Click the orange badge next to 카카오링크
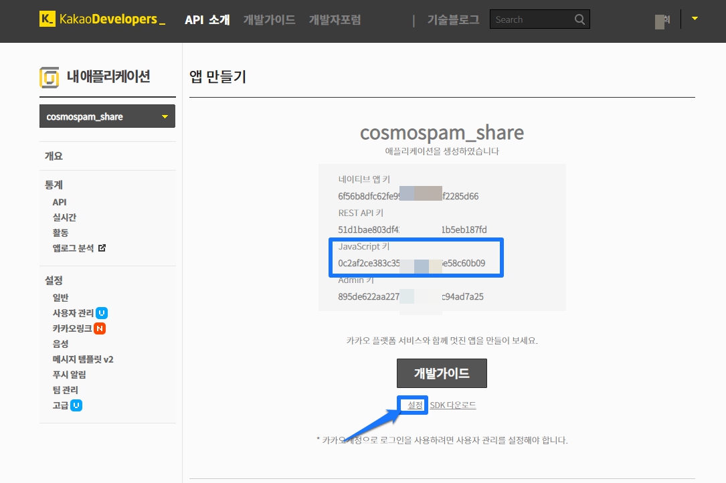726x483 pixels. click(100, 328)
